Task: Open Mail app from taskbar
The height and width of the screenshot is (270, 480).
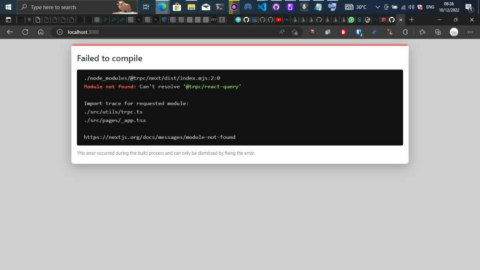Action: pos(206,7)
